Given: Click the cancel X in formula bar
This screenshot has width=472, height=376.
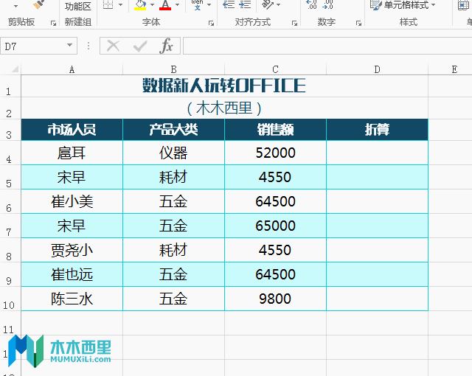Looking at the screenshot, I should [x=113, y=46].
